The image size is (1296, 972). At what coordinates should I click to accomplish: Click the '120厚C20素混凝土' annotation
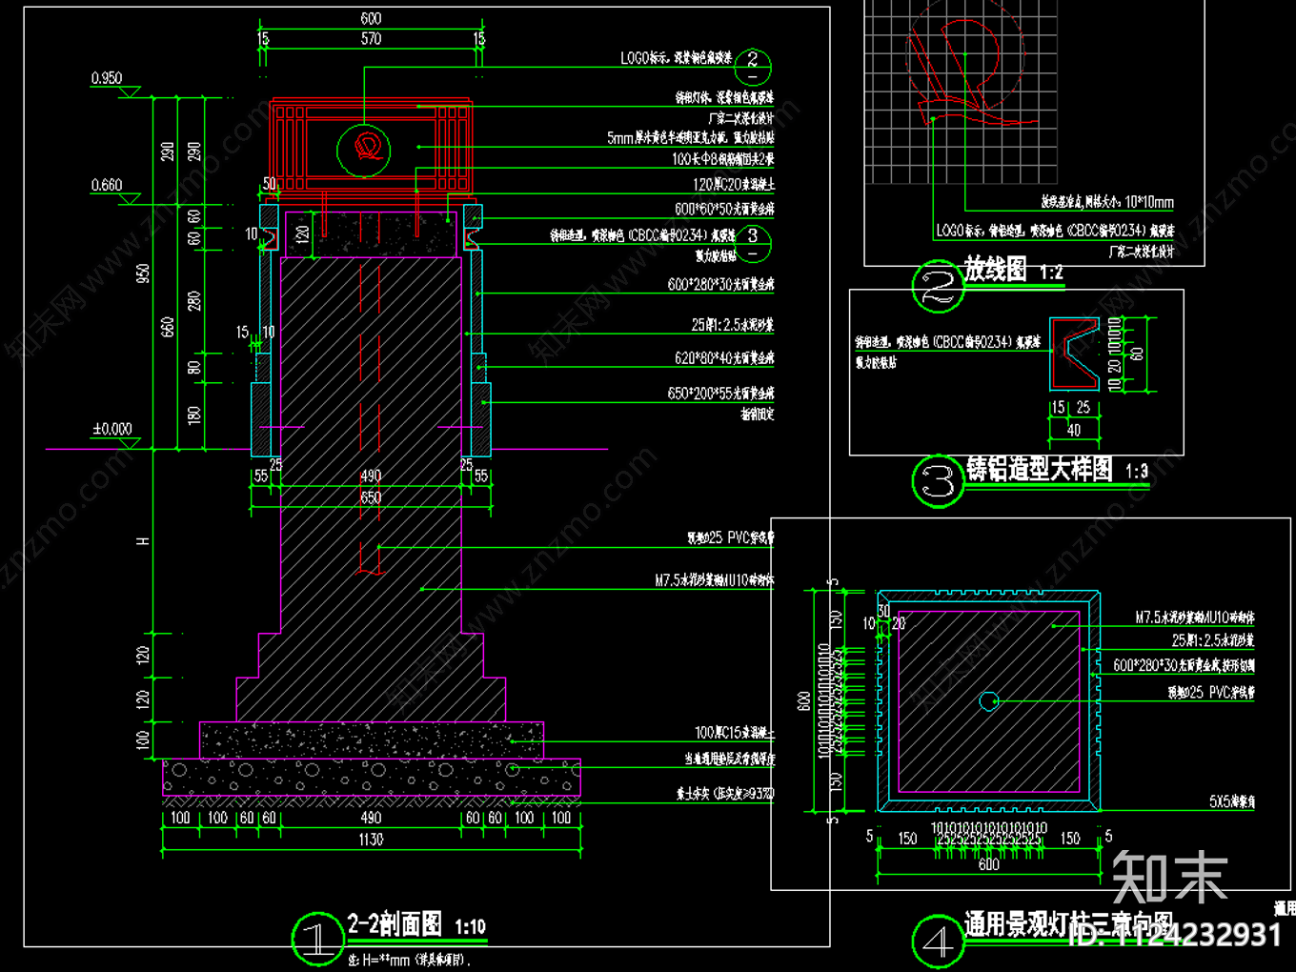point(733,185)
